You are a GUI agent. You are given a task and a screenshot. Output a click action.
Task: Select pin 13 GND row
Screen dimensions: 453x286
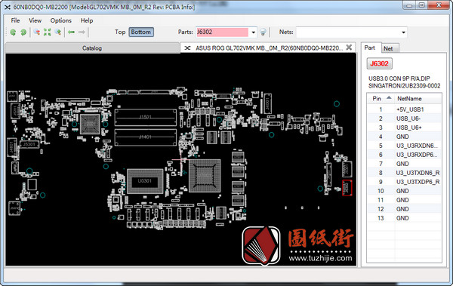pos(405,218)
